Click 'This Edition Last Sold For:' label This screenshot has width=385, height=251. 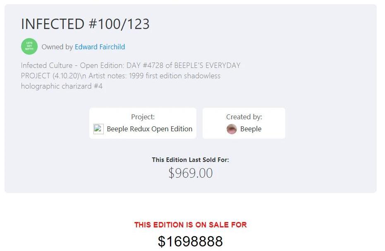coord(190,159)
